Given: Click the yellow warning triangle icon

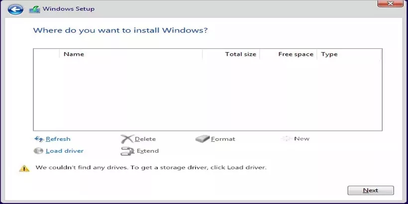Looking at the screenshot, I should [x=24, y=168].
